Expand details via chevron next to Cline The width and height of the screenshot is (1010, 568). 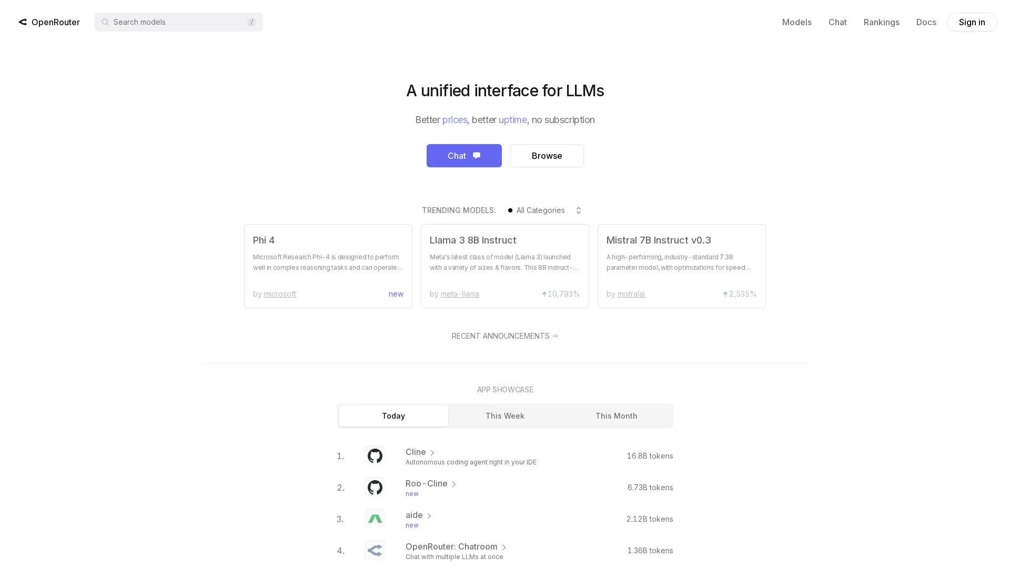point(432,452)
